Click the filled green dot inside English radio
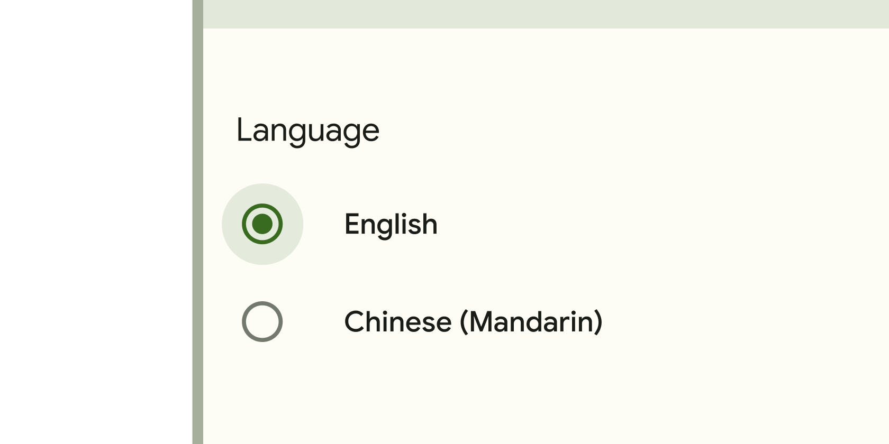 pyautogui.click(x=262, y=224)
